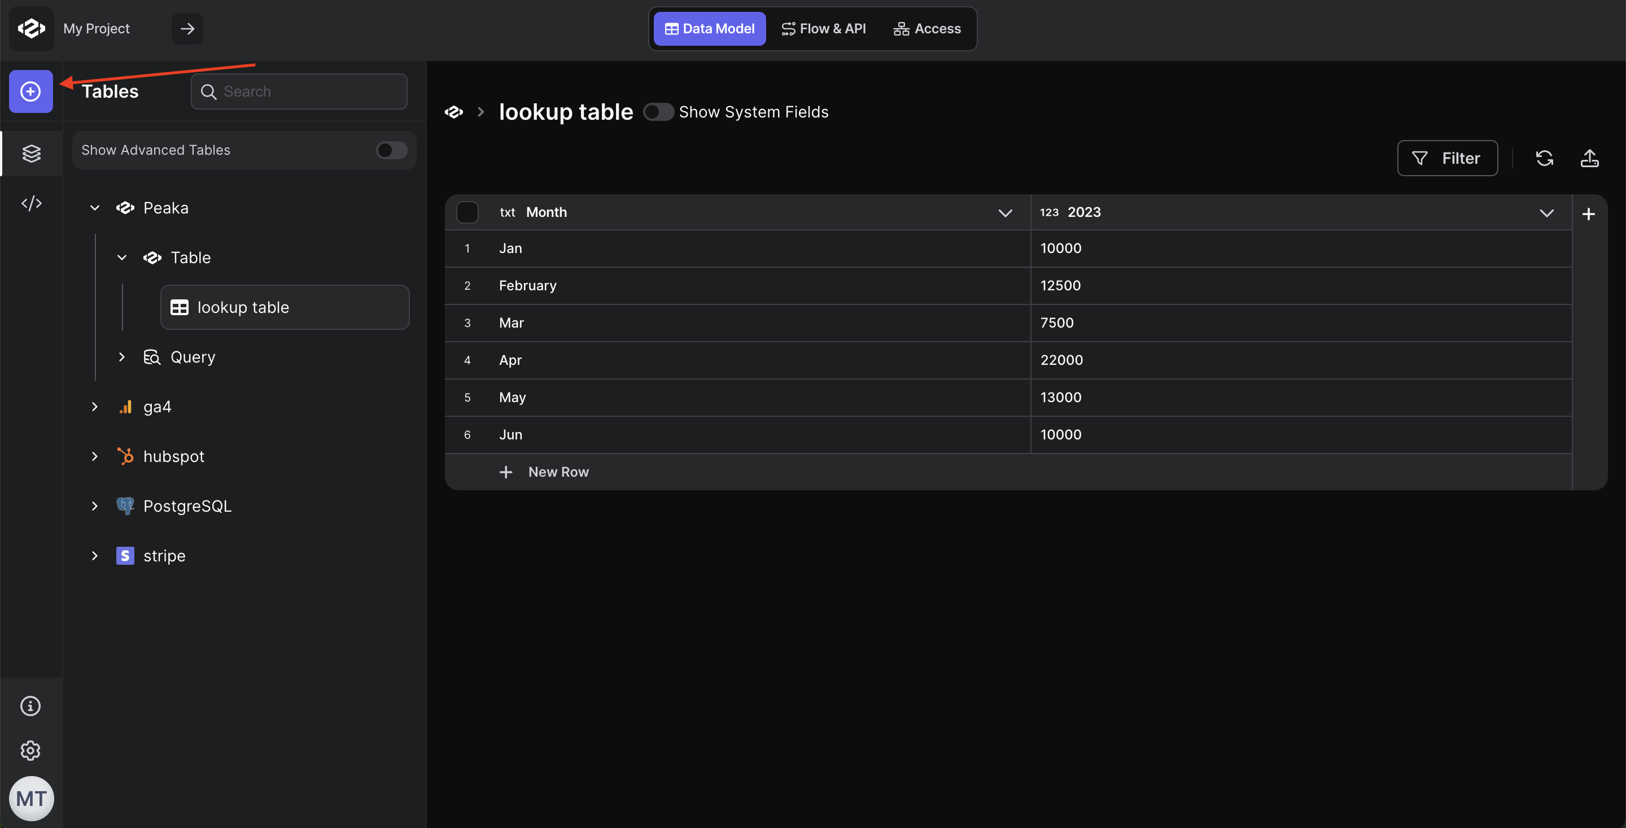Click the ga4 analytics icon
This screenshot has width=1626, height=828.
click(x=125, y=407)
